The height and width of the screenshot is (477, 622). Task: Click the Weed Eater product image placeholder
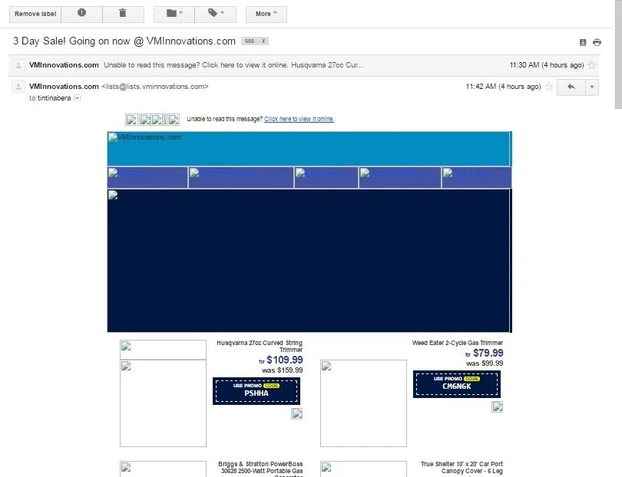(x=363, y=403)
